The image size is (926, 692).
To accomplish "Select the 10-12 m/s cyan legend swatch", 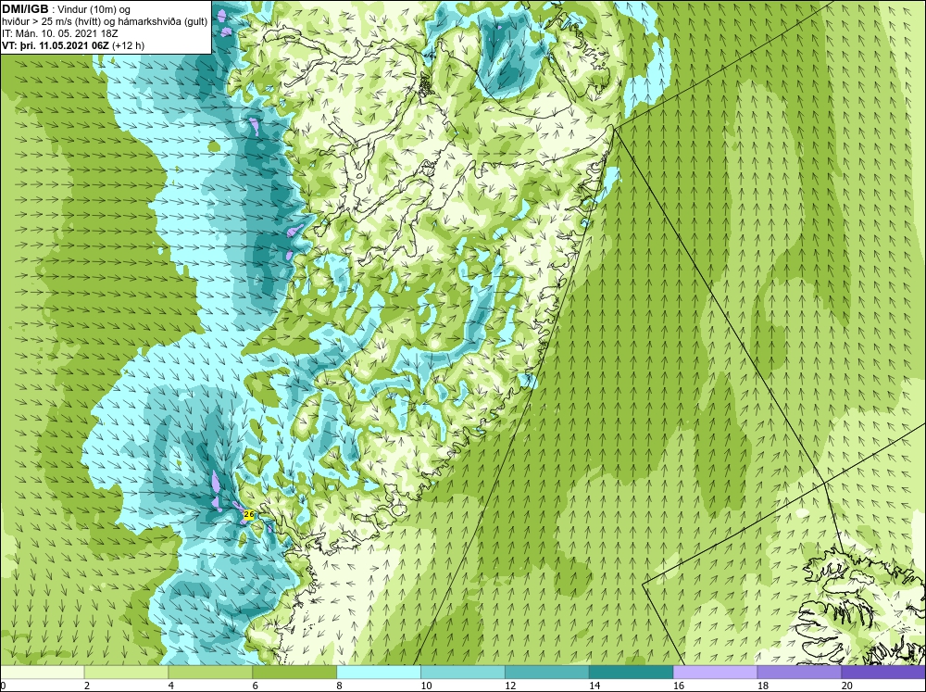I will click(463, 672).
